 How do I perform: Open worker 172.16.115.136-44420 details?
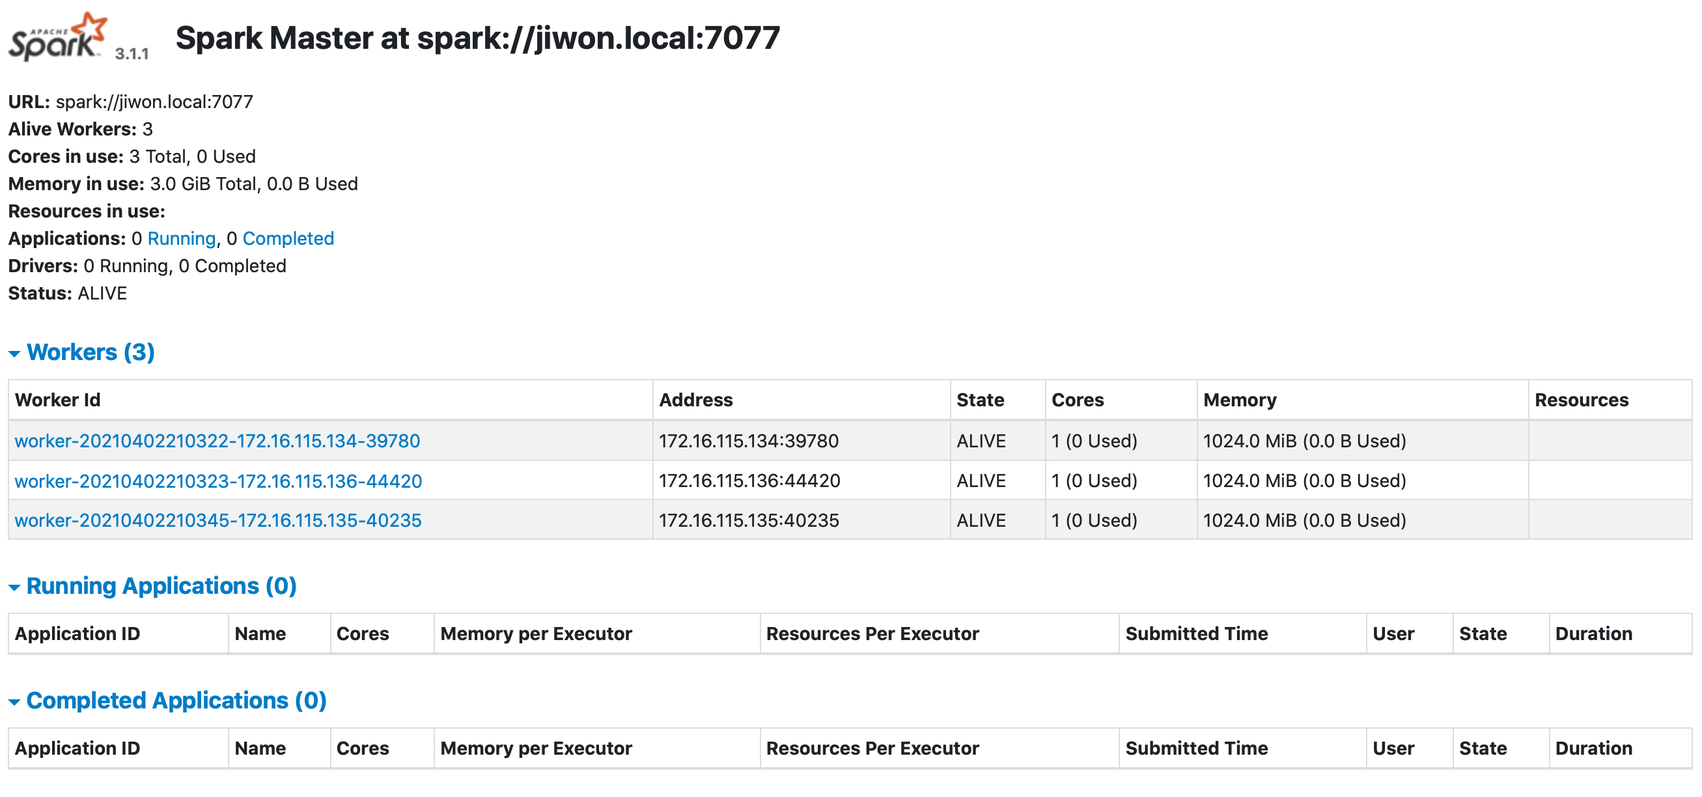pos(218,481)
